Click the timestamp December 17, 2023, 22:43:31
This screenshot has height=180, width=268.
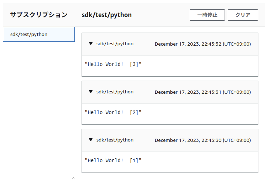pyautogui.click(x=203, y=92)
